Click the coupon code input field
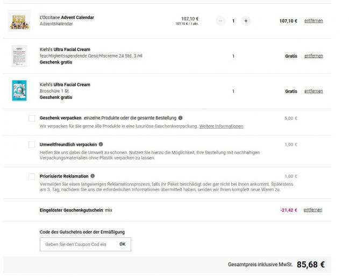This screenshot has height=277, width=349. tap(77, 244)
